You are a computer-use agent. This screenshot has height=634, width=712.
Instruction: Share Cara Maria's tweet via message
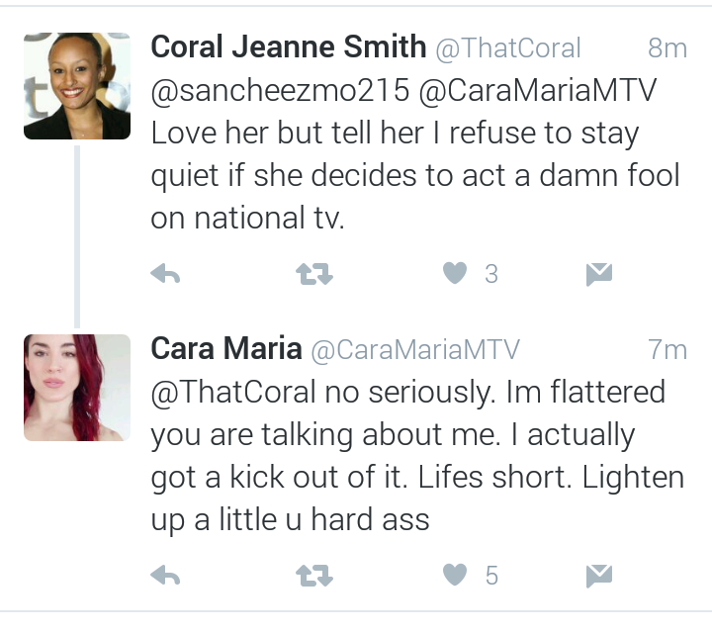click(599, 576)
